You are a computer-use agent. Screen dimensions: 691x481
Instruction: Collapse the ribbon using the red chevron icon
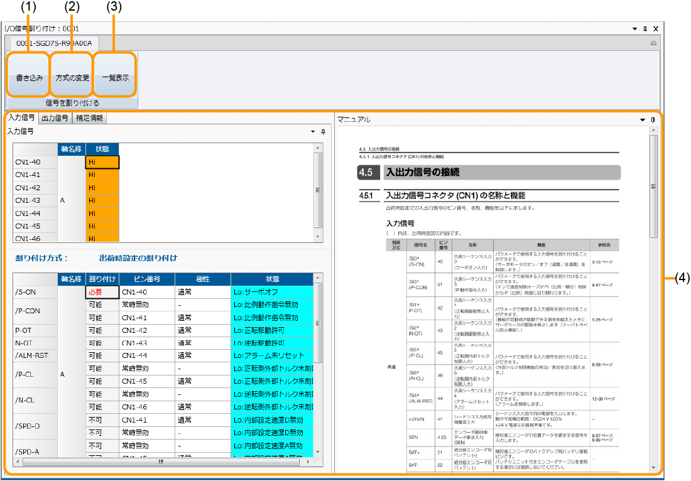coord(653,43)
